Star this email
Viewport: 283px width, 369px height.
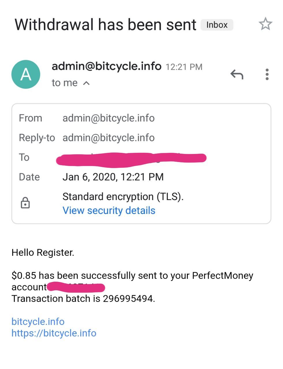[265, 24]
